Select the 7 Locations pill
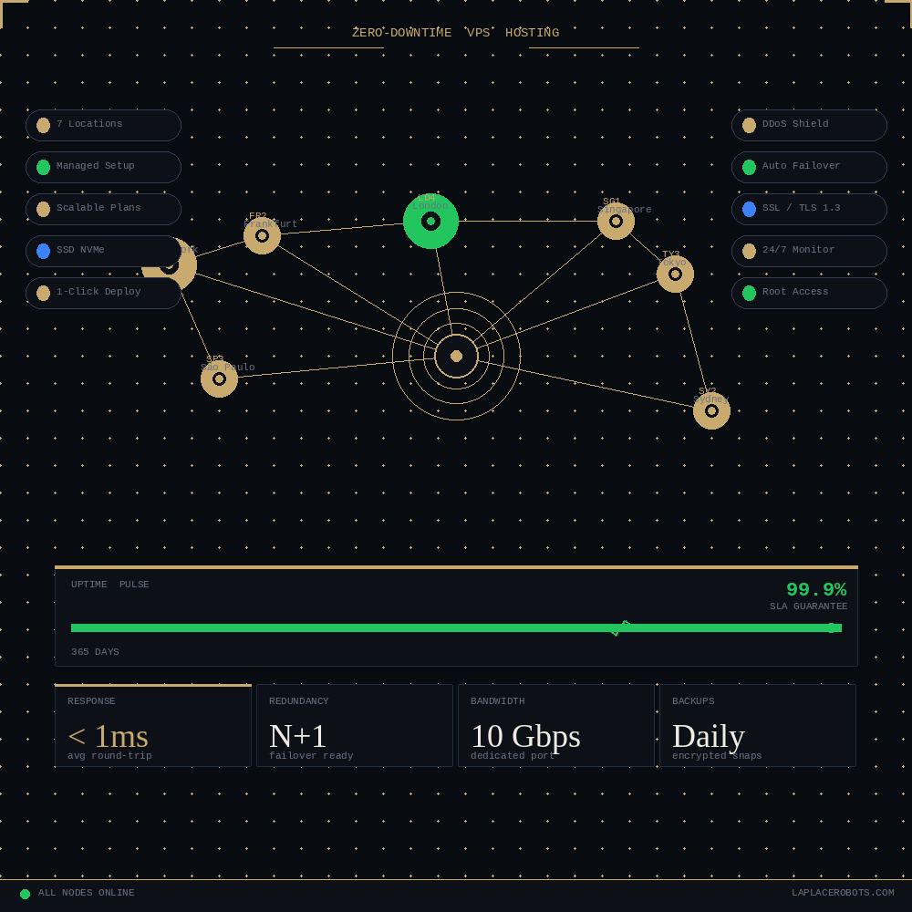This screenshot has width=912, height=912. pos(103,125)
